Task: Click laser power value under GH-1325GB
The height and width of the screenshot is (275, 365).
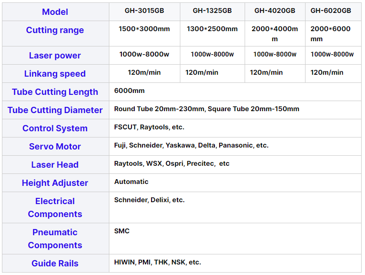Action: pyautogui.click(x=212, y=54)
